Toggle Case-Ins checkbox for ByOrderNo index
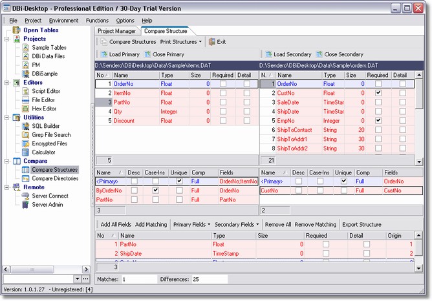This screenshot has width=432, height=301. pos(155,191)
